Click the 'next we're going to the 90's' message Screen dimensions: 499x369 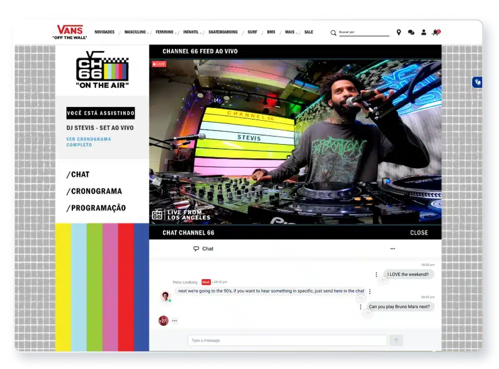coord(271,291)
